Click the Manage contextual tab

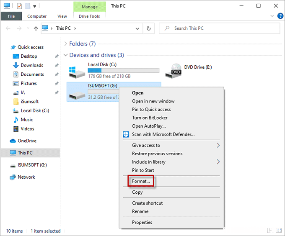click(90, 7)
